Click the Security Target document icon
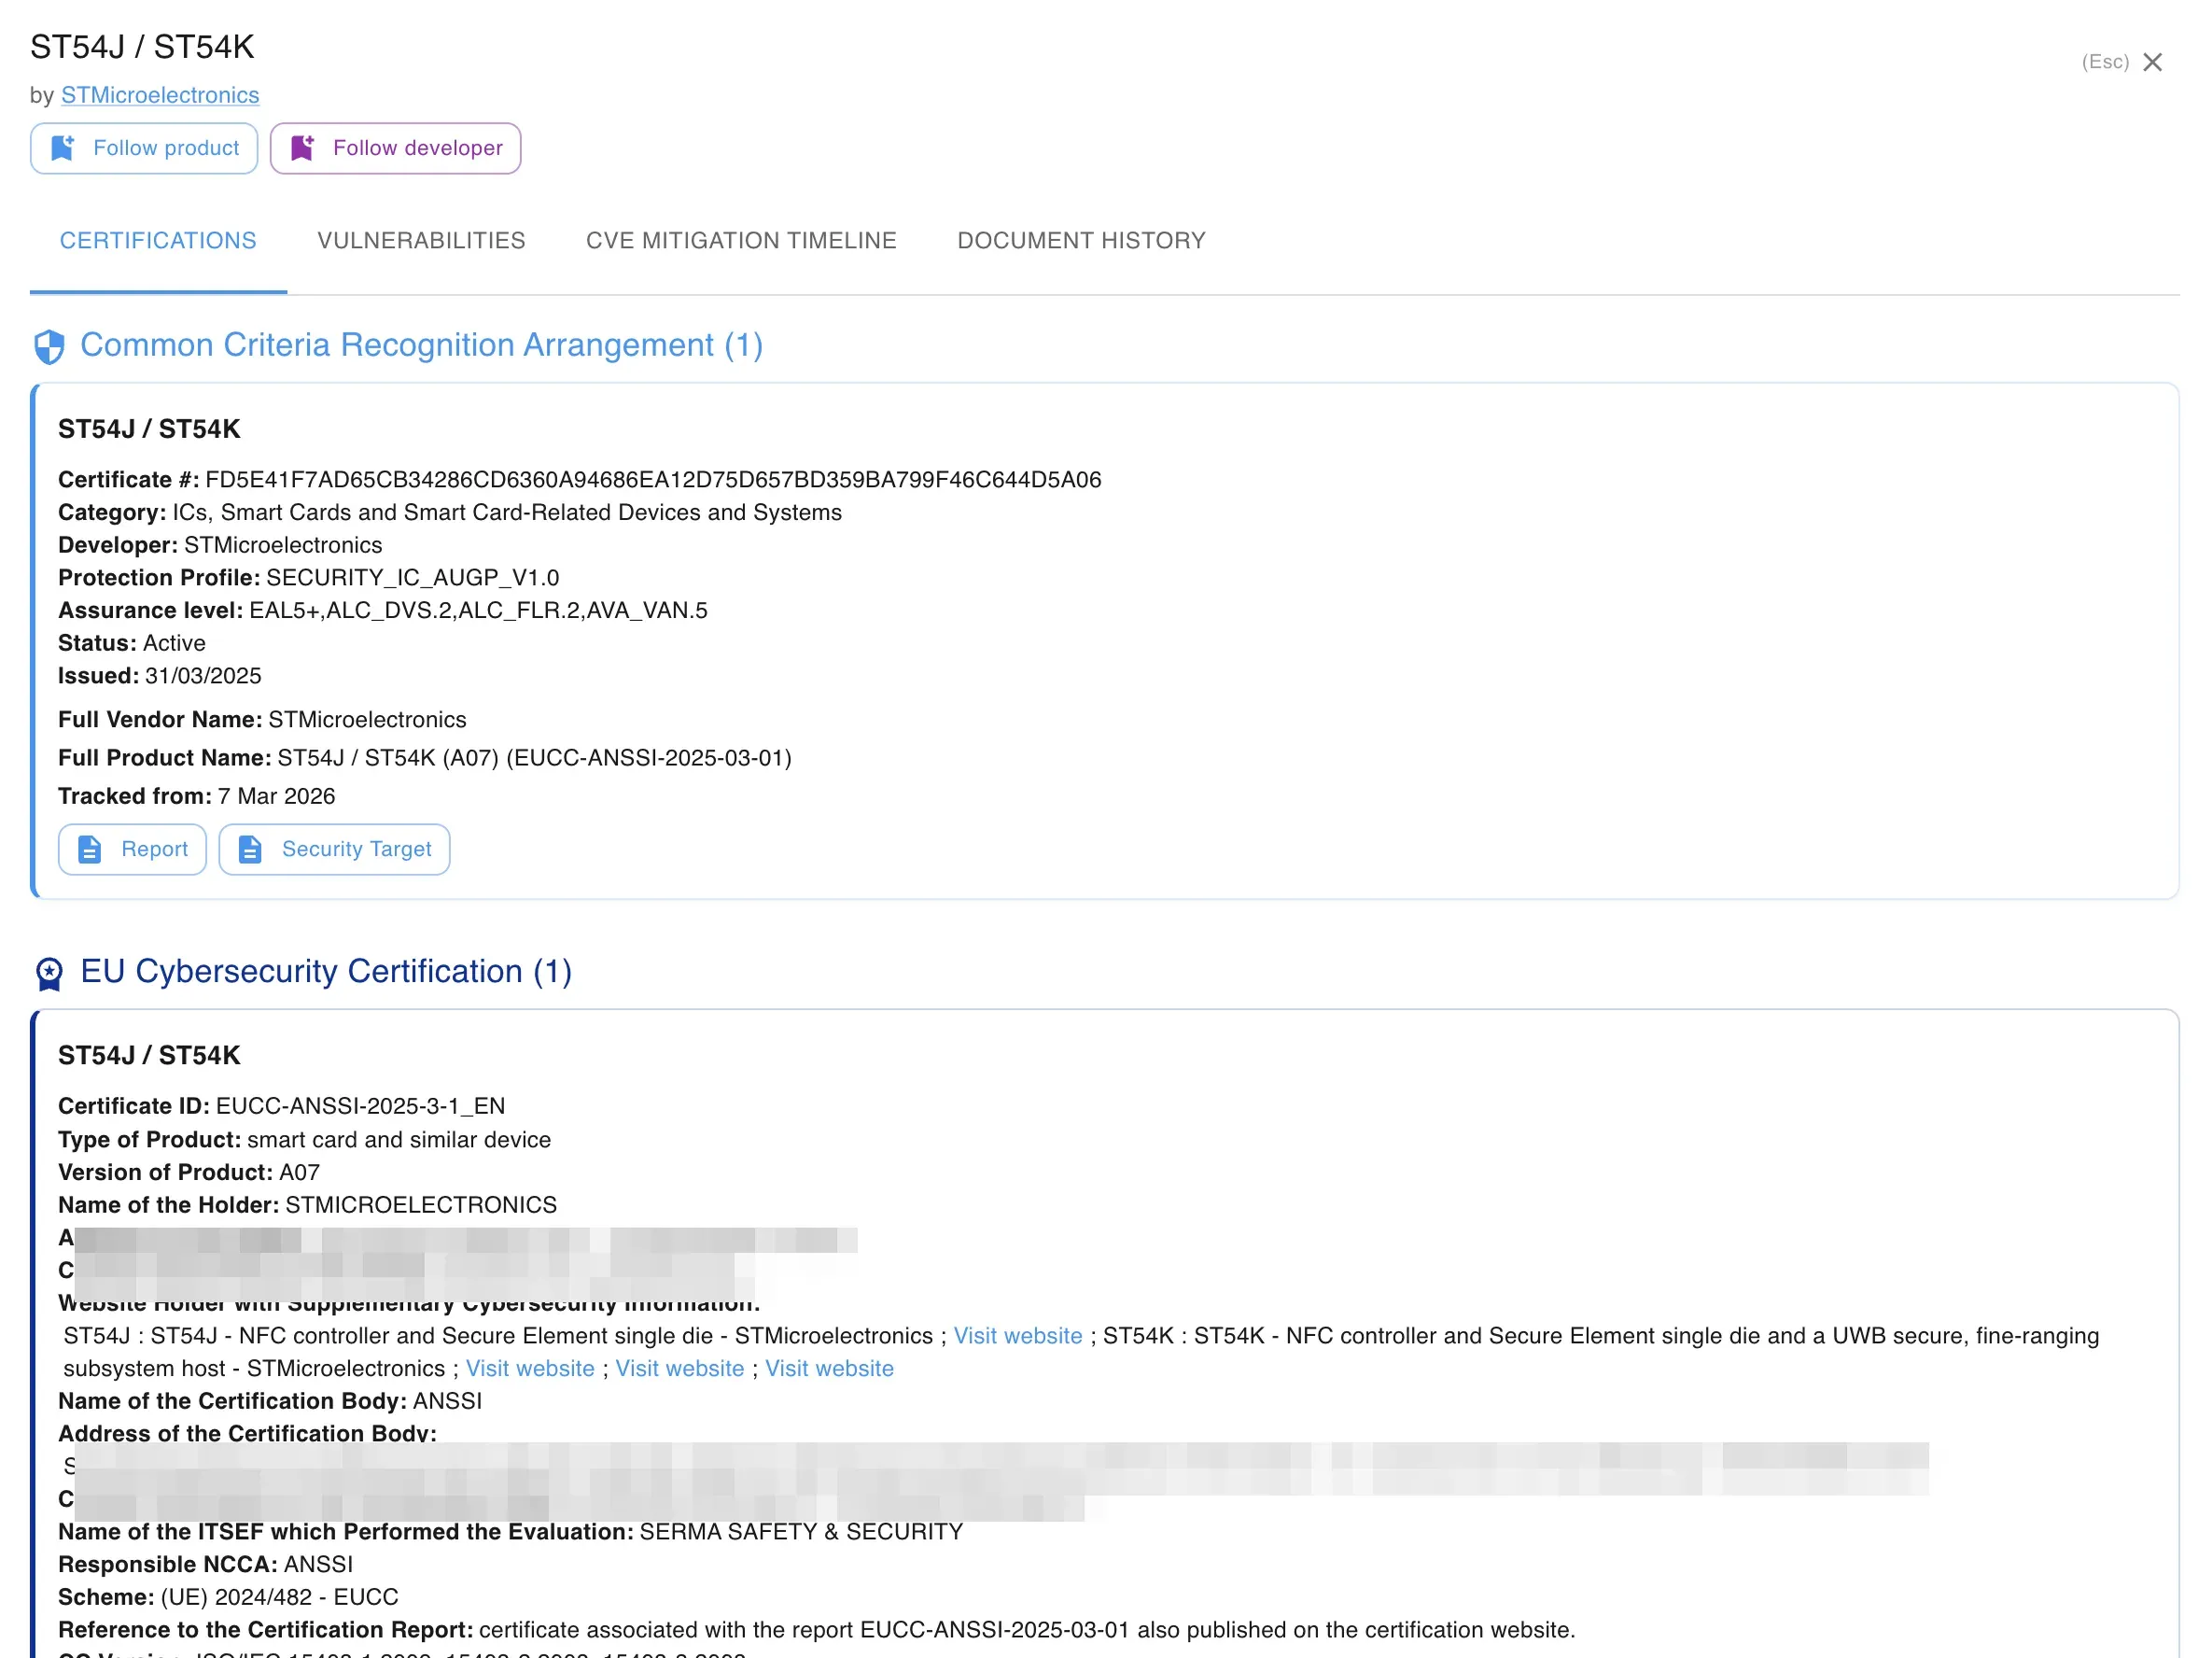 click(250, 849)
